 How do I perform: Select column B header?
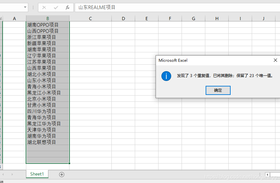click(48, 19)
